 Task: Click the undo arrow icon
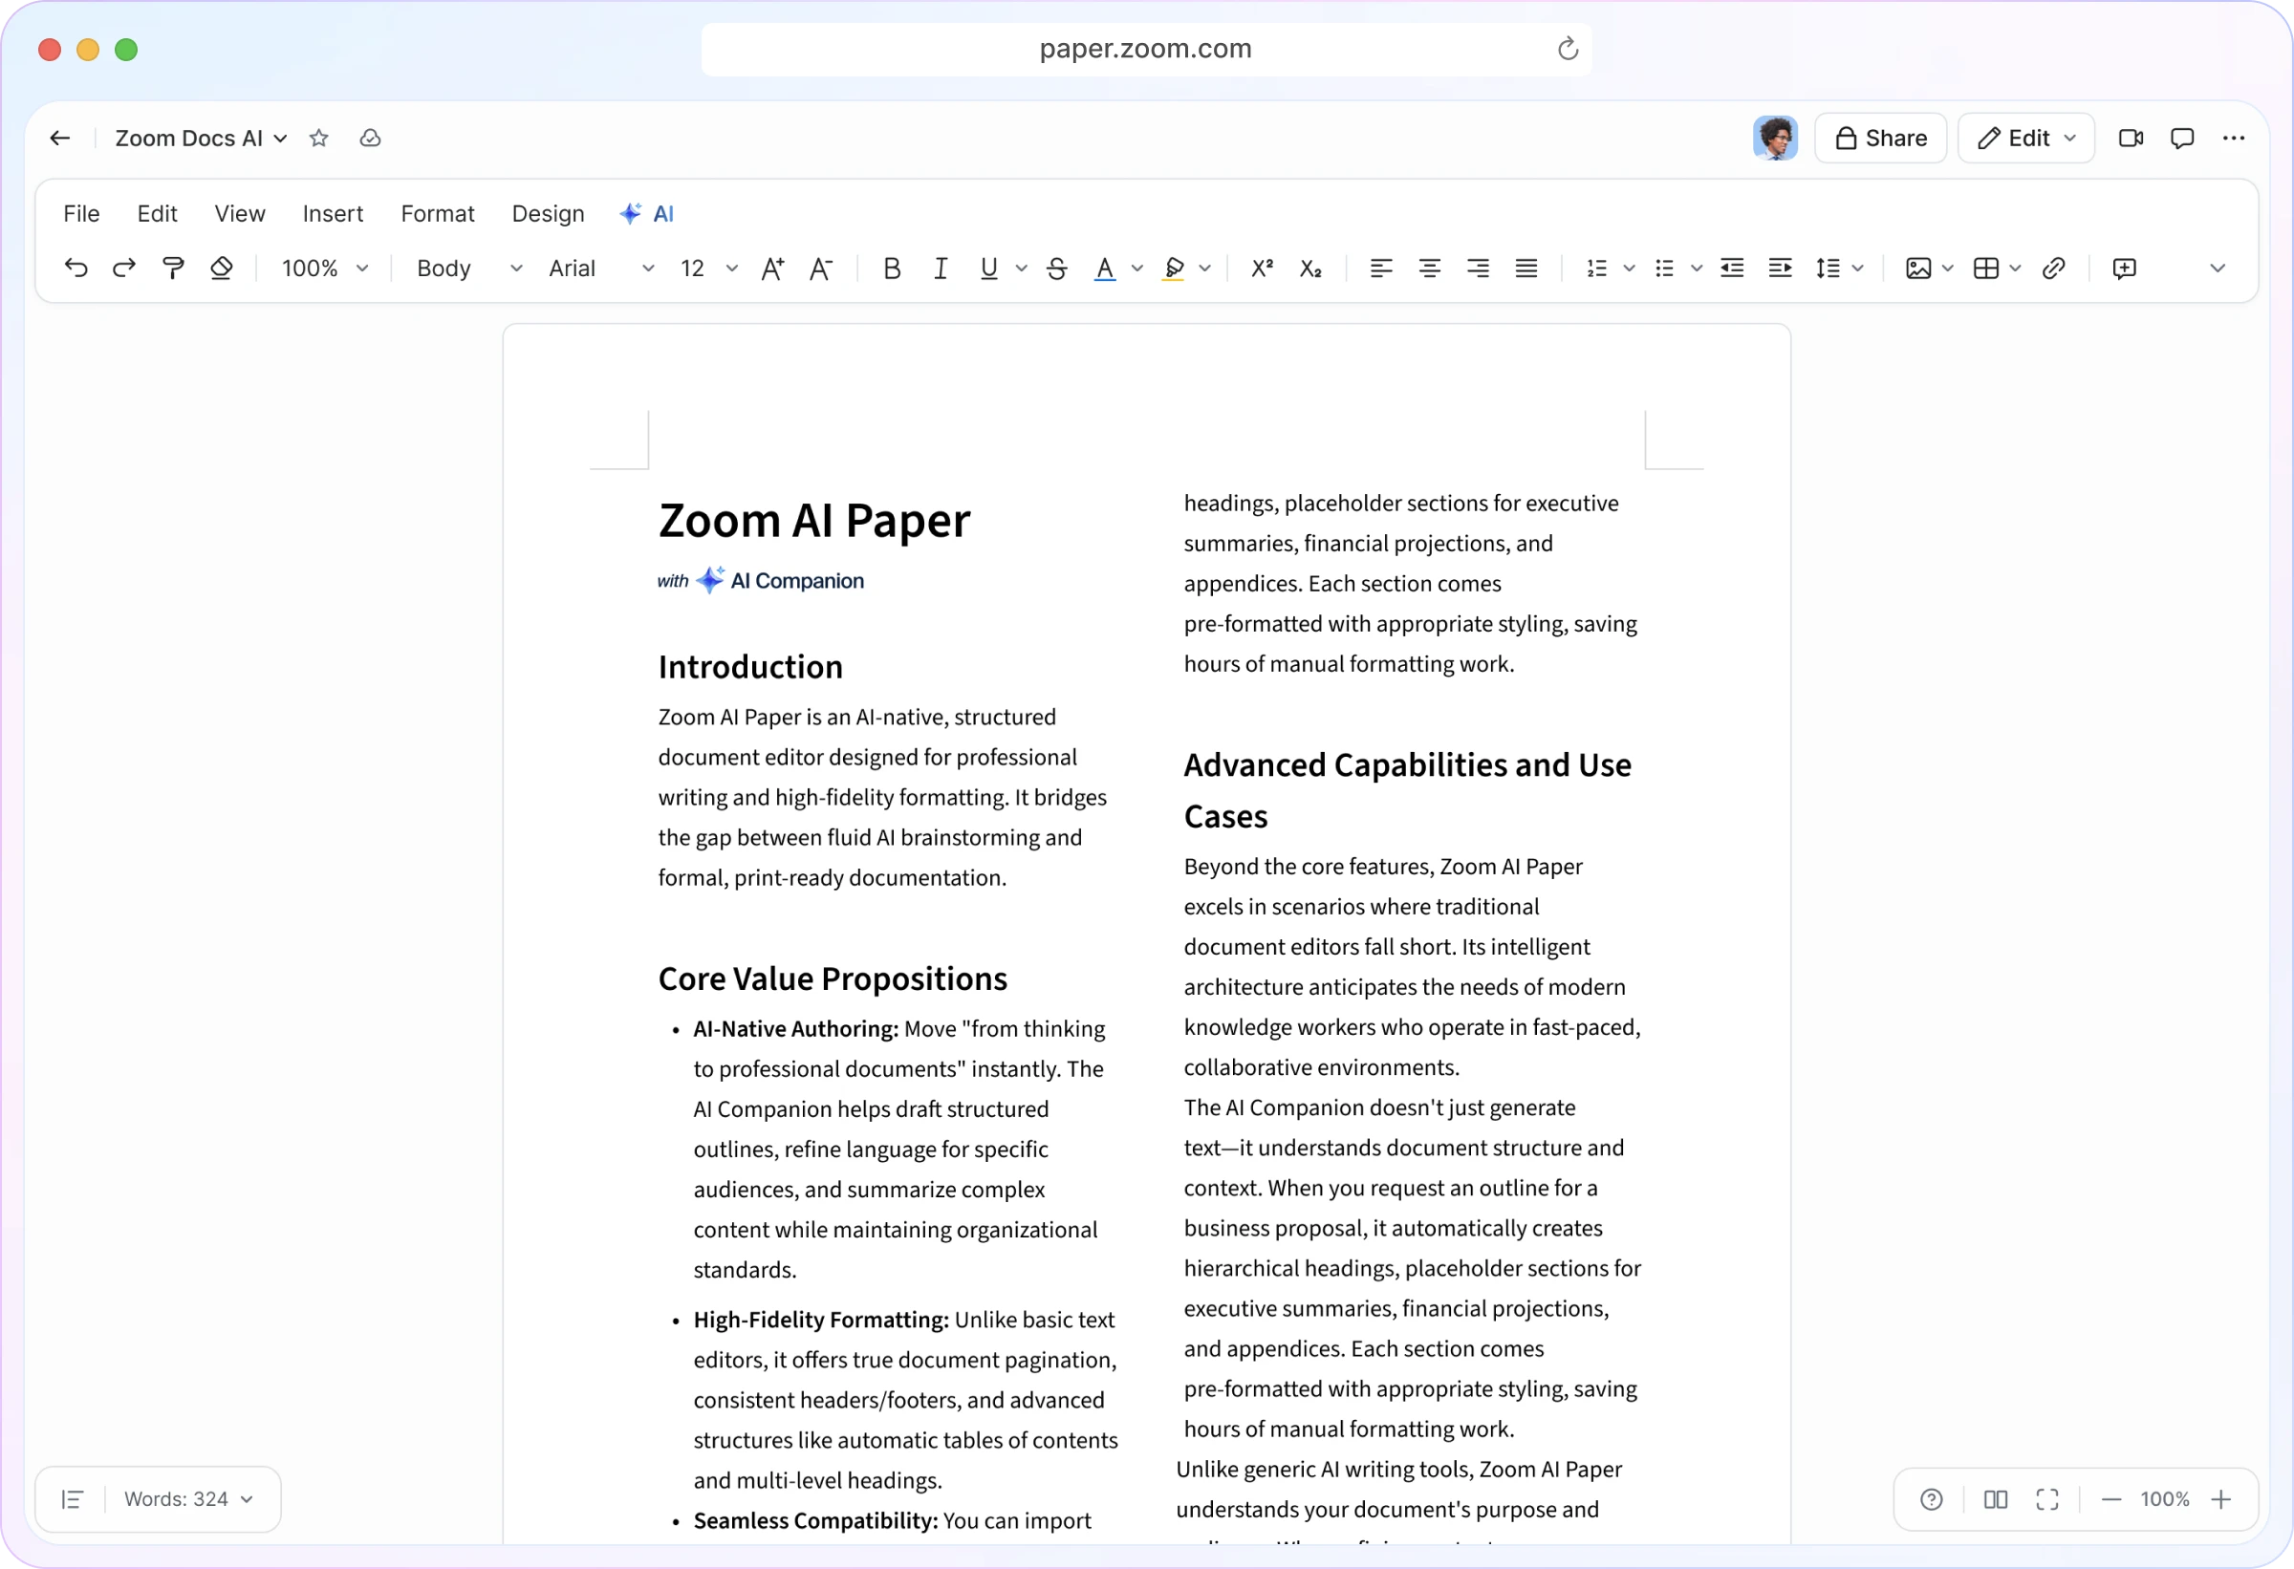(76, 269)
